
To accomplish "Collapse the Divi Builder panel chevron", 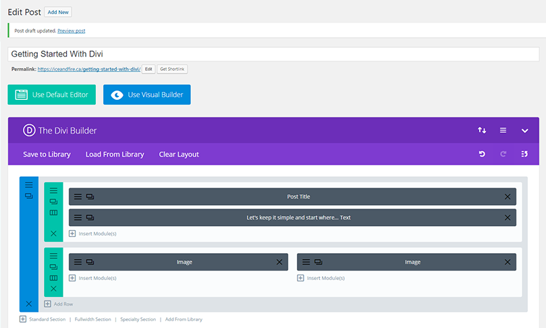I will pos(525,130).
